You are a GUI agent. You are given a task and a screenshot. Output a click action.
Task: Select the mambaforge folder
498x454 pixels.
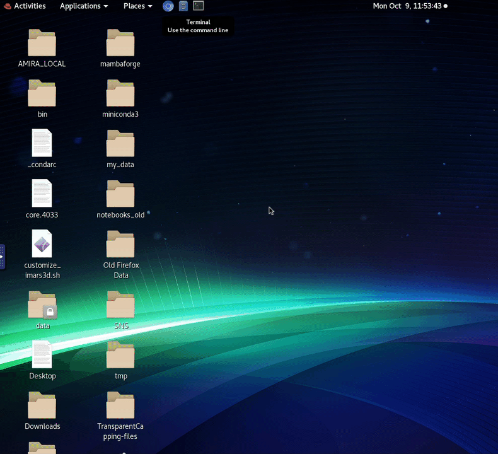tap(120, 43)
